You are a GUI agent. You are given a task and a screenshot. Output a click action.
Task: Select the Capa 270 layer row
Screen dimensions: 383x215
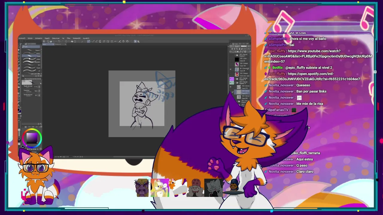[x=242, y=87]
